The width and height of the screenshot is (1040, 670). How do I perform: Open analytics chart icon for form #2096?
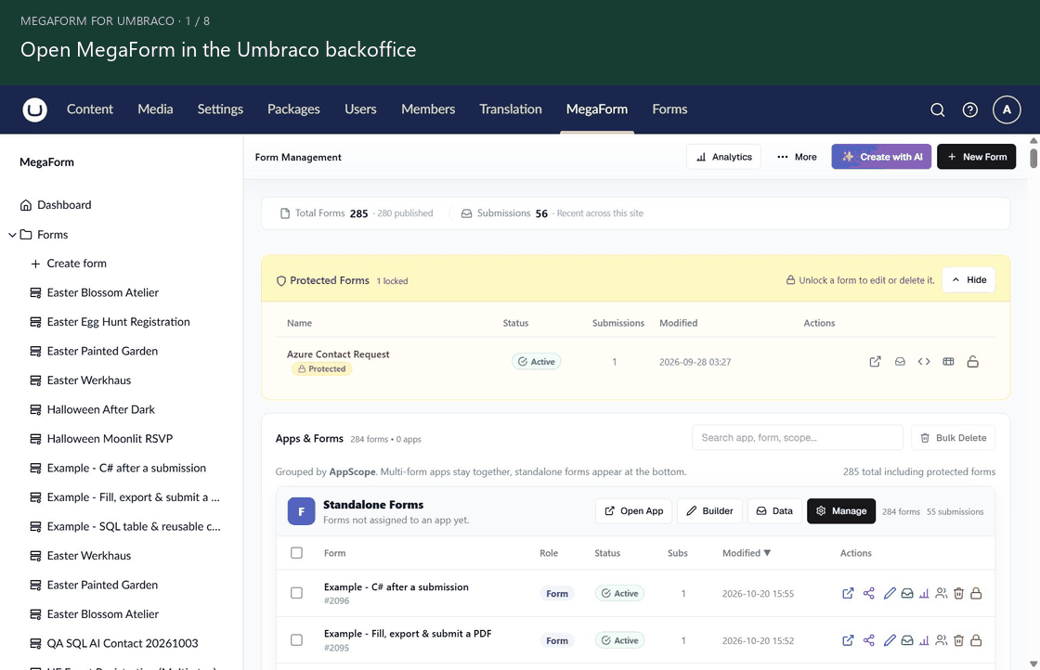click(924, 593)
